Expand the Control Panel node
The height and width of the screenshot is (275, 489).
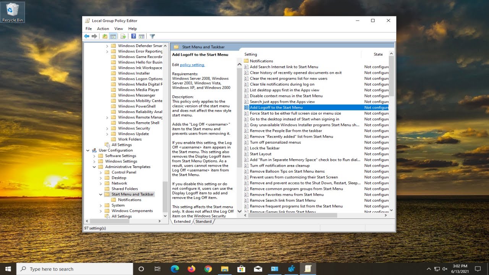pos(101,172)
